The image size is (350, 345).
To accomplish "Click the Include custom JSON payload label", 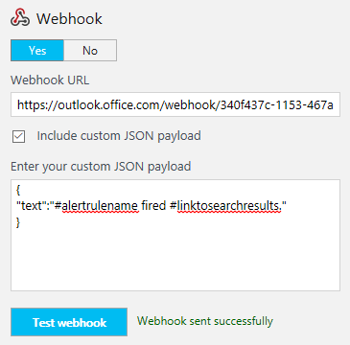I will click(119, 136).
